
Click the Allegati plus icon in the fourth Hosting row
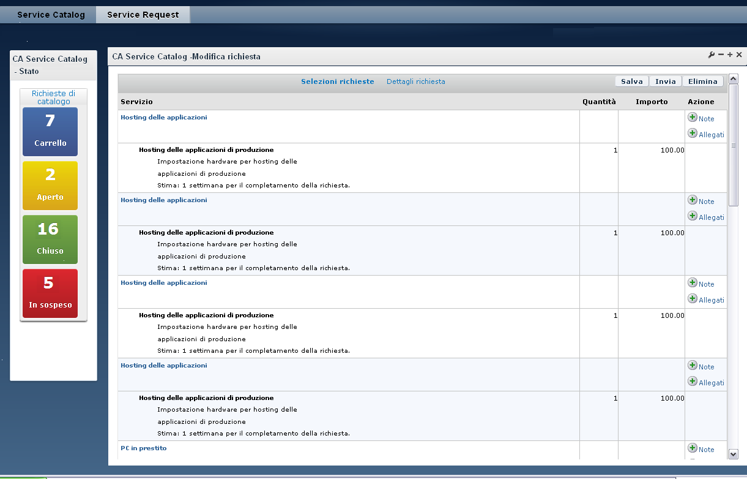coord(693,381)
